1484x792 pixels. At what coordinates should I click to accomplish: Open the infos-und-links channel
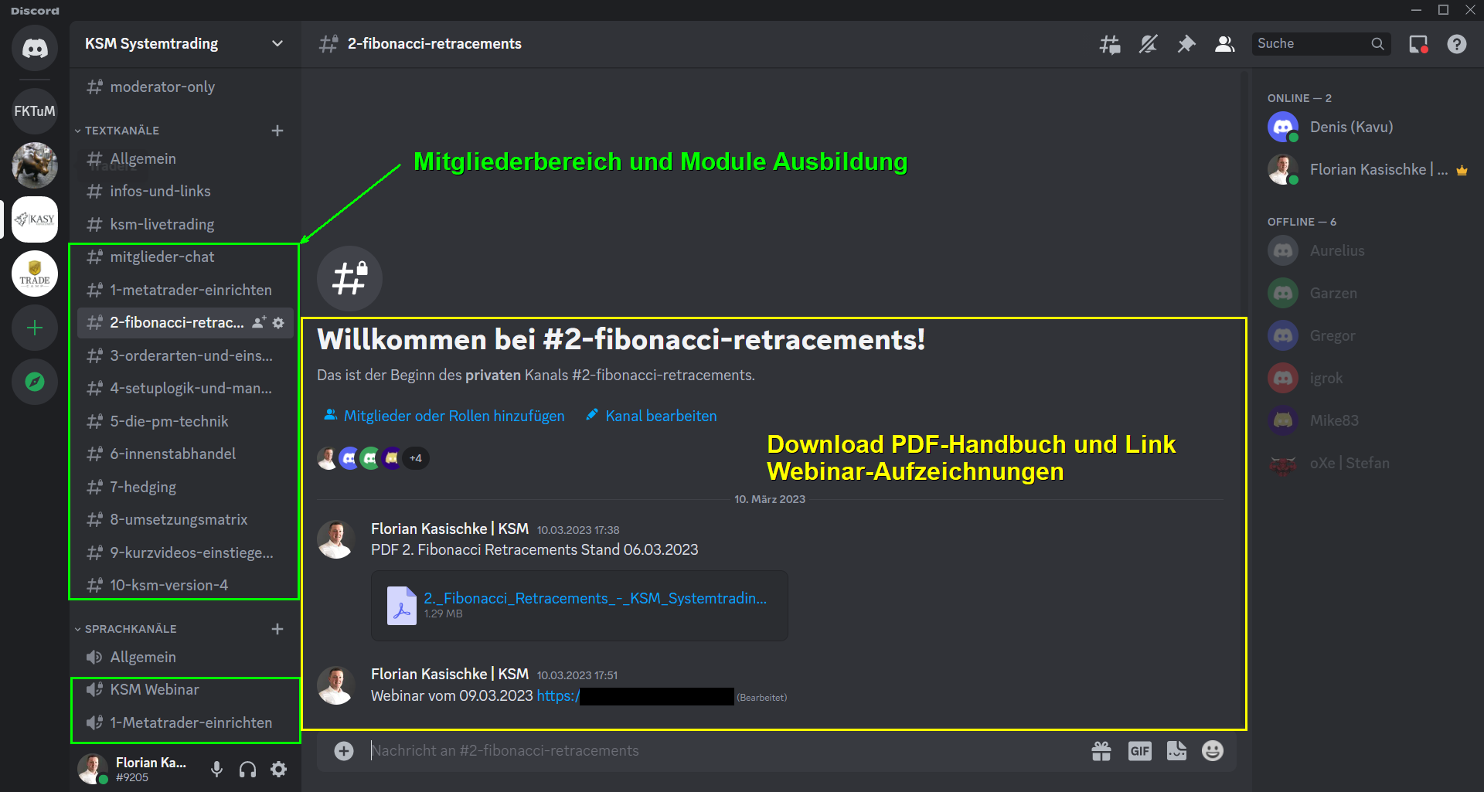(185, 191)
